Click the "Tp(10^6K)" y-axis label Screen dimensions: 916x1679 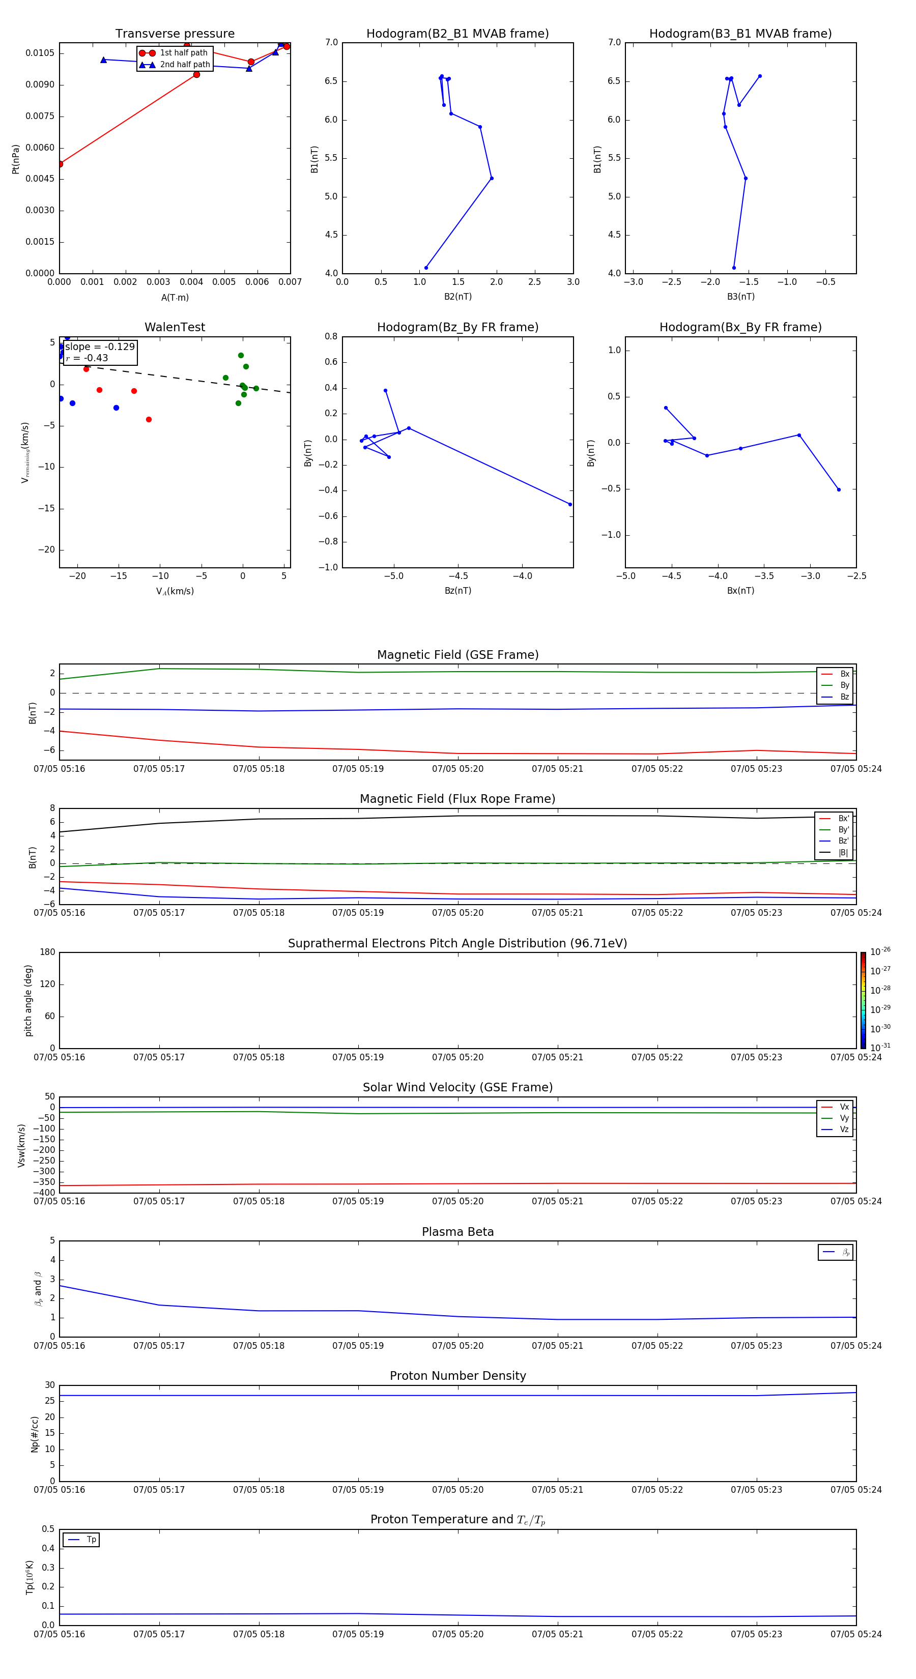[x=30, y=1577]
